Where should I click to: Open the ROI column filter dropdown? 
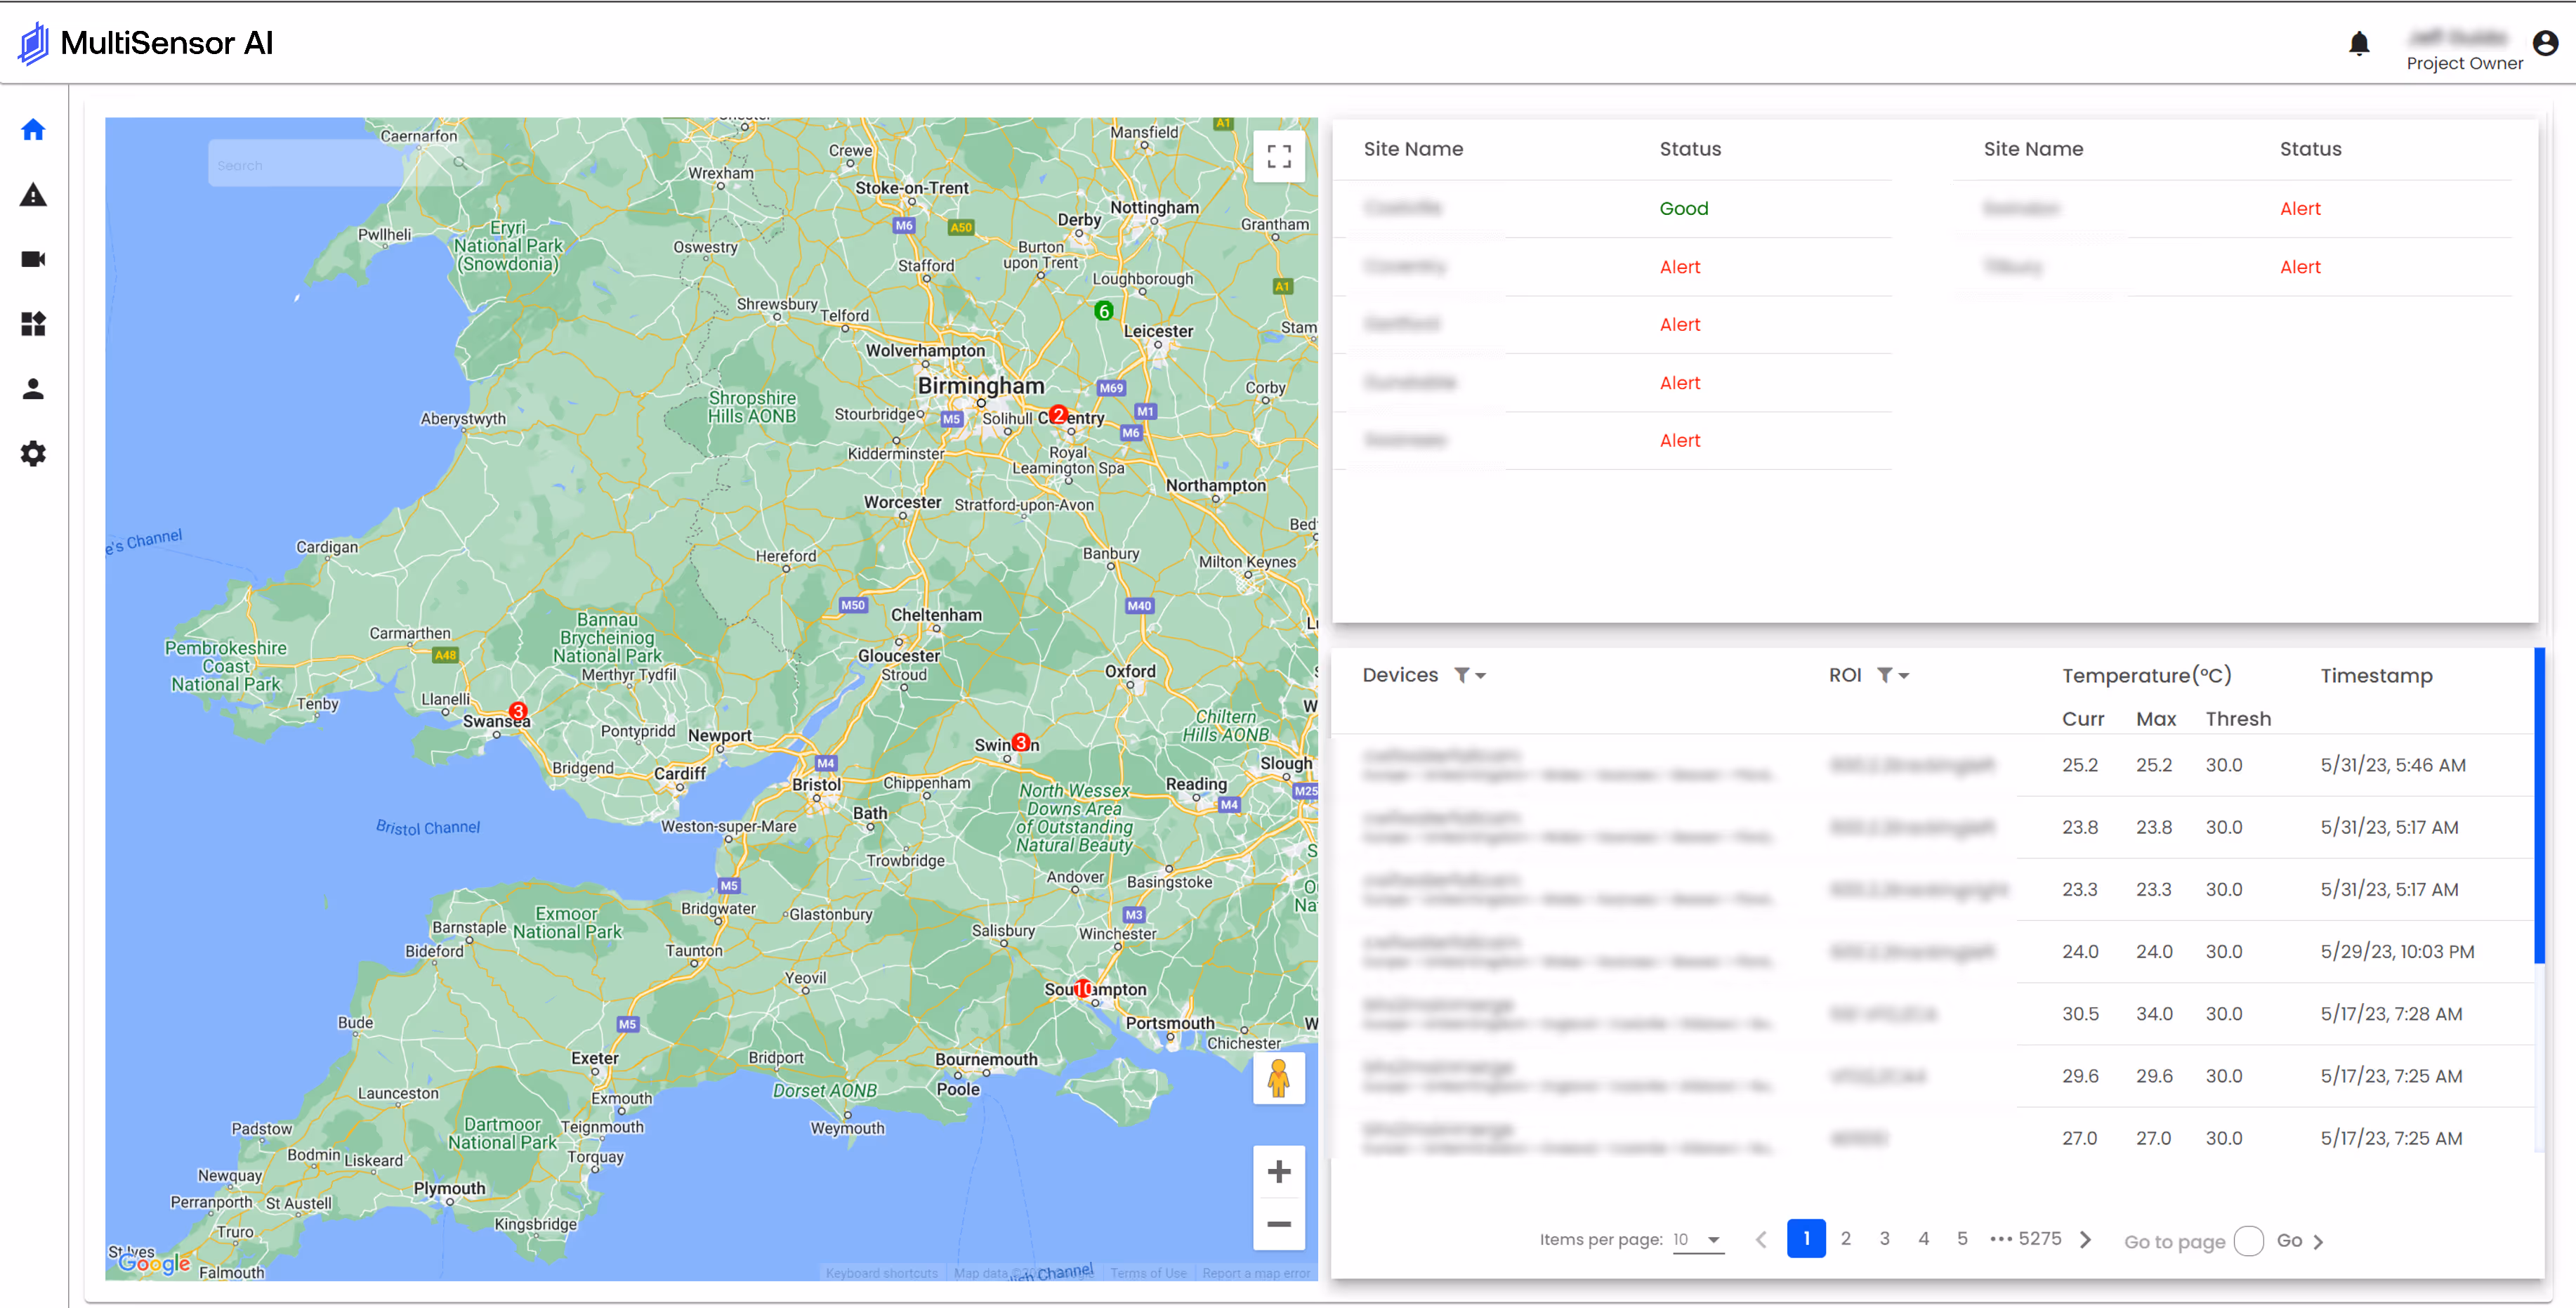click(x=1892, y=675)
